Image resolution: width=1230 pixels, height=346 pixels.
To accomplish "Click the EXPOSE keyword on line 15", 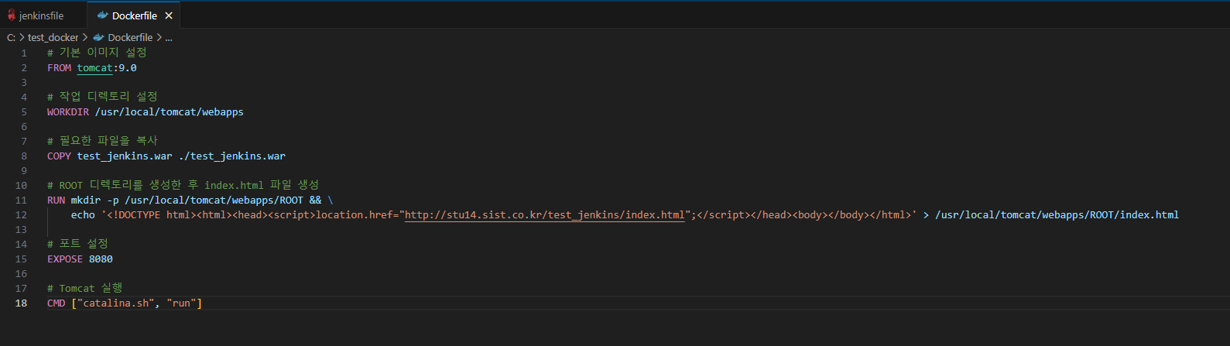I will 64,259.
